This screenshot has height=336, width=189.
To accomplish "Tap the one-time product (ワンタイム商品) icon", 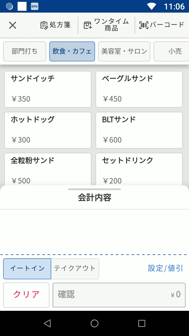I will (x=88, y=25).
